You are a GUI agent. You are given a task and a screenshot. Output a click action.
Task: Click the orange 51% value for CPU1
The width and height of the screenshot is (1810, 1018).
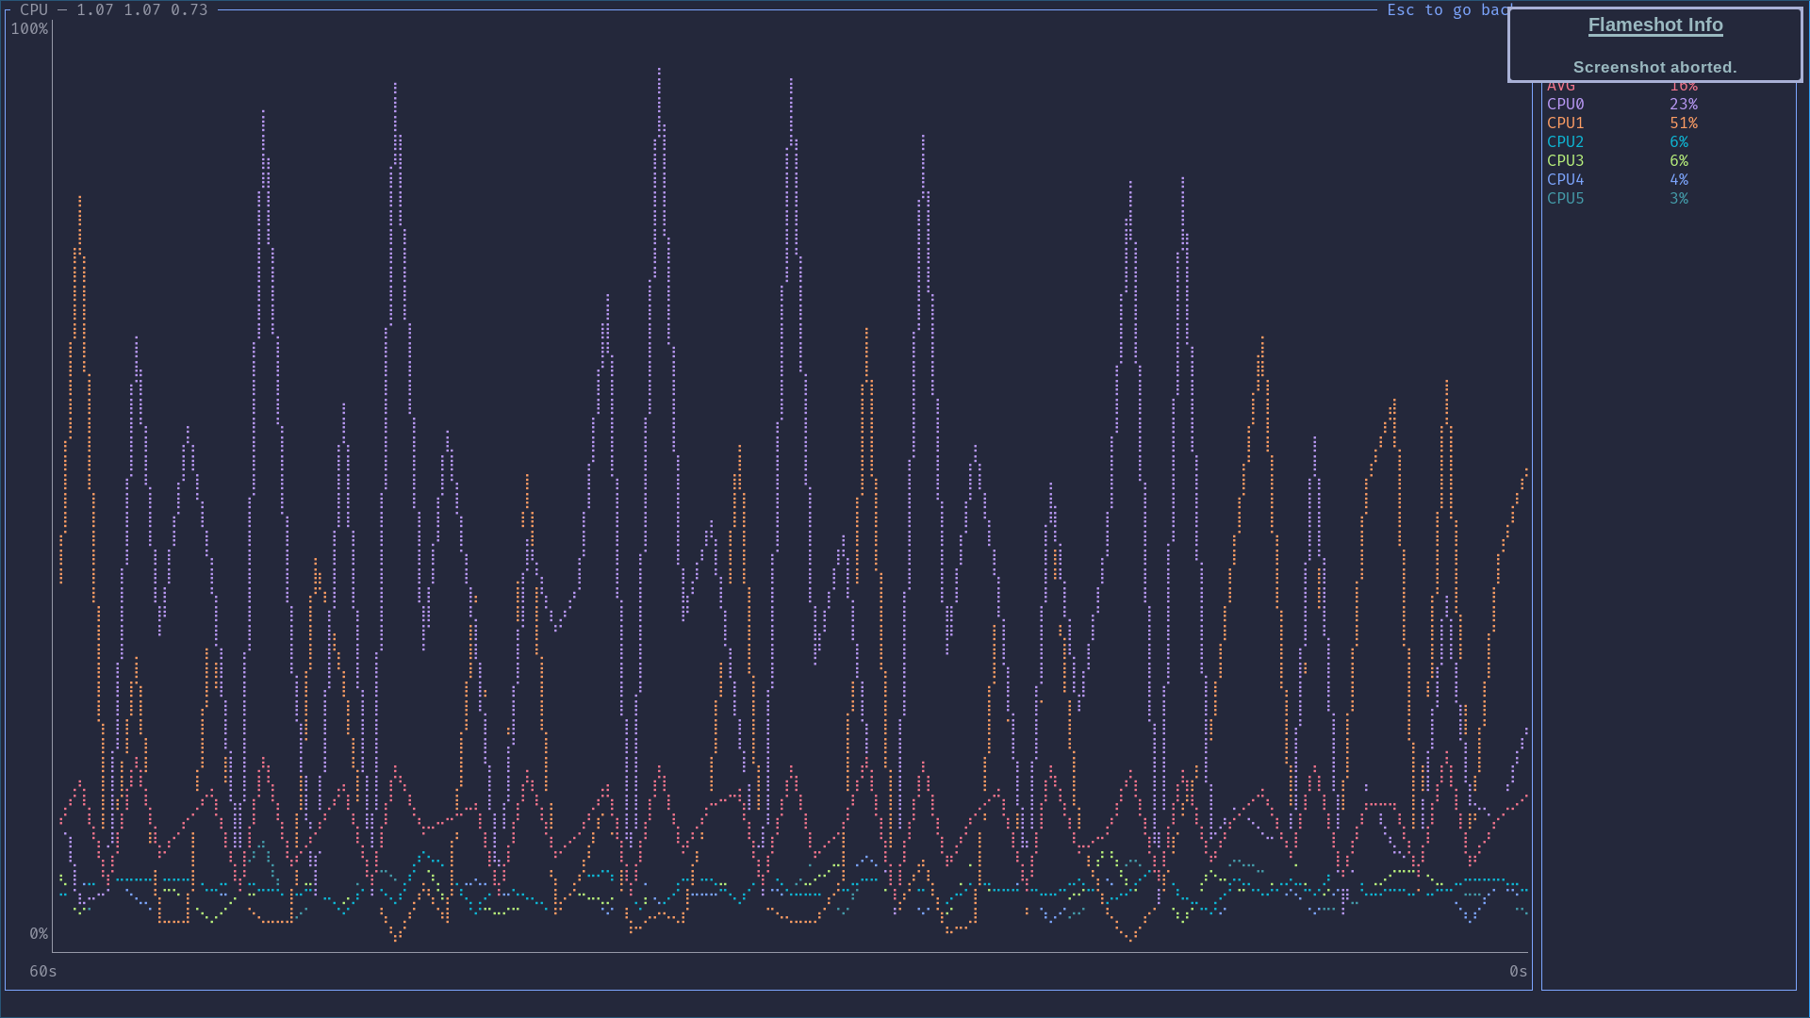[1683, 123]
